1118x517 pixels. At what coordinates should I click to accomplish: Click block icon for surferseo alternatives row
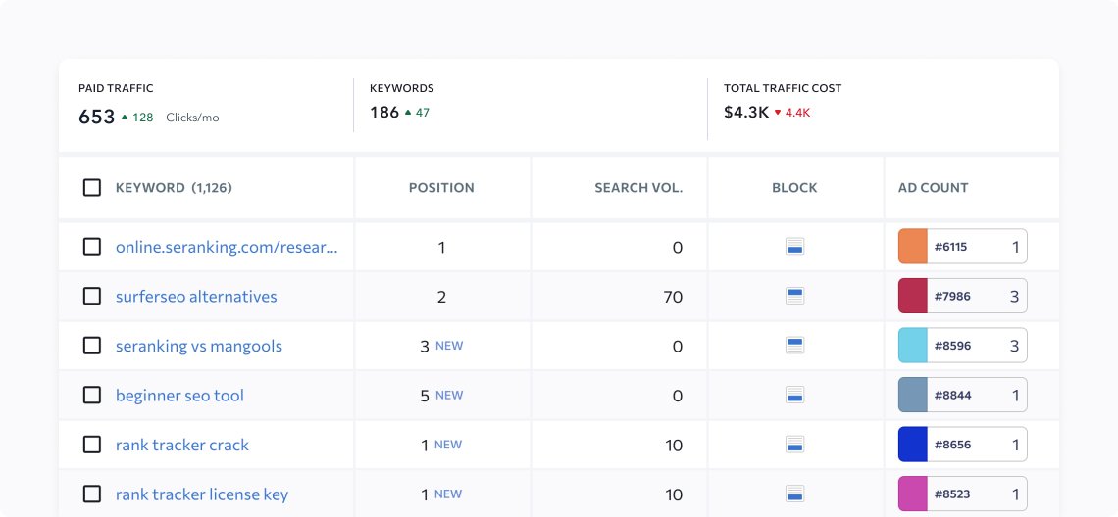(795, 297)
